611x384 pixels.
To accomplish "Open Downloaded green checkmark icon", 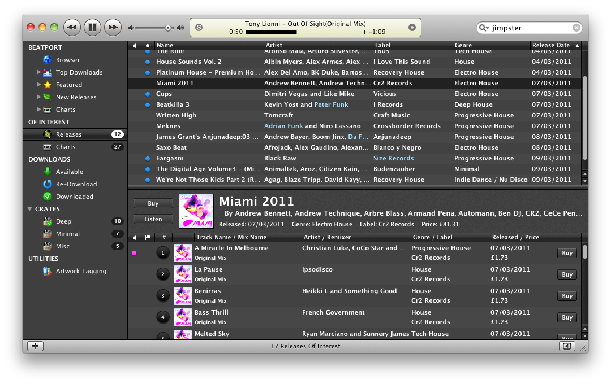I will pos(48,197).
